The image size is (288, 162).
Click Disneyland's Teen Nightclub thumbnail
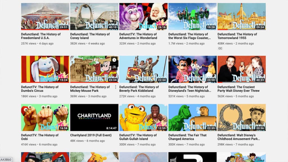[x=192, y=69]
